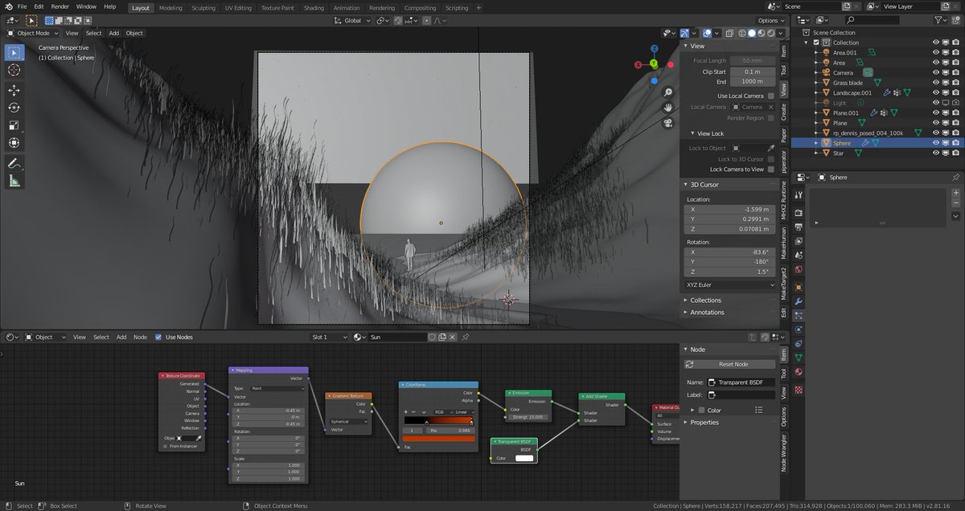
Task: Open the XYZ Euler rotation mode dropdown
Action: [729, 284]
